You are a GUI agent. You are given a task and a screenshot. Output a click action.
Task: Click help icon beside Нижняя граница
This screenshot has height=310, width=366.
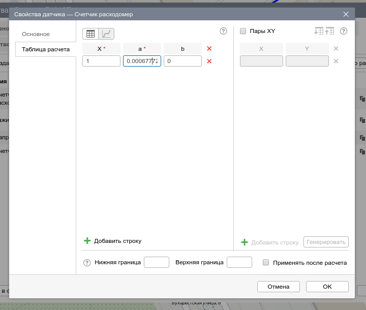coord(87,263)
